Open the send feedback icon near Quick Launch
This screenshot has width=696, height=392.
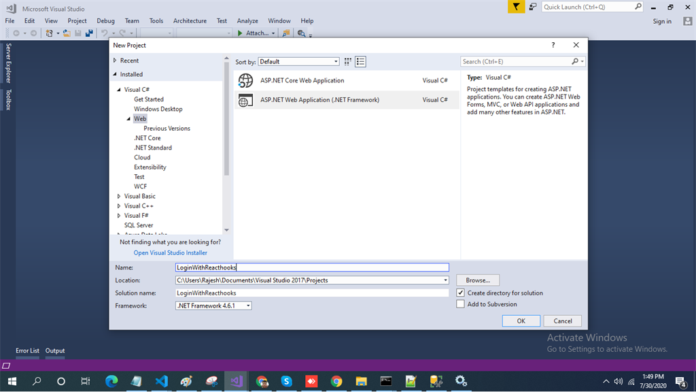click(533, 7)
